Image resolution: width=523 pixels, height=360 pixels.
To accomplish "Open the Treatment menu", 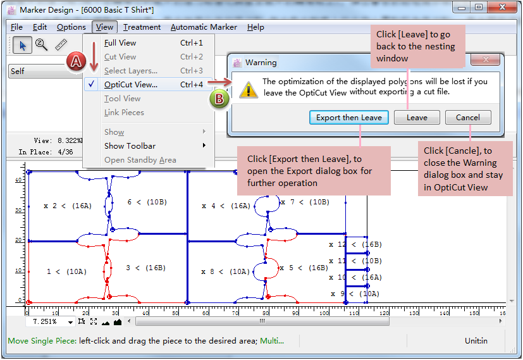I will pos(142,27).
